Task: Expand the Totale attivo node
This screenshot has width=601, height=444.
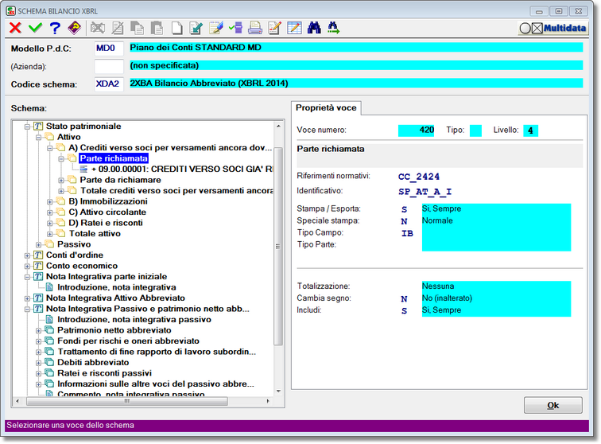Action: pyautogui.click(x=50, y=234)
